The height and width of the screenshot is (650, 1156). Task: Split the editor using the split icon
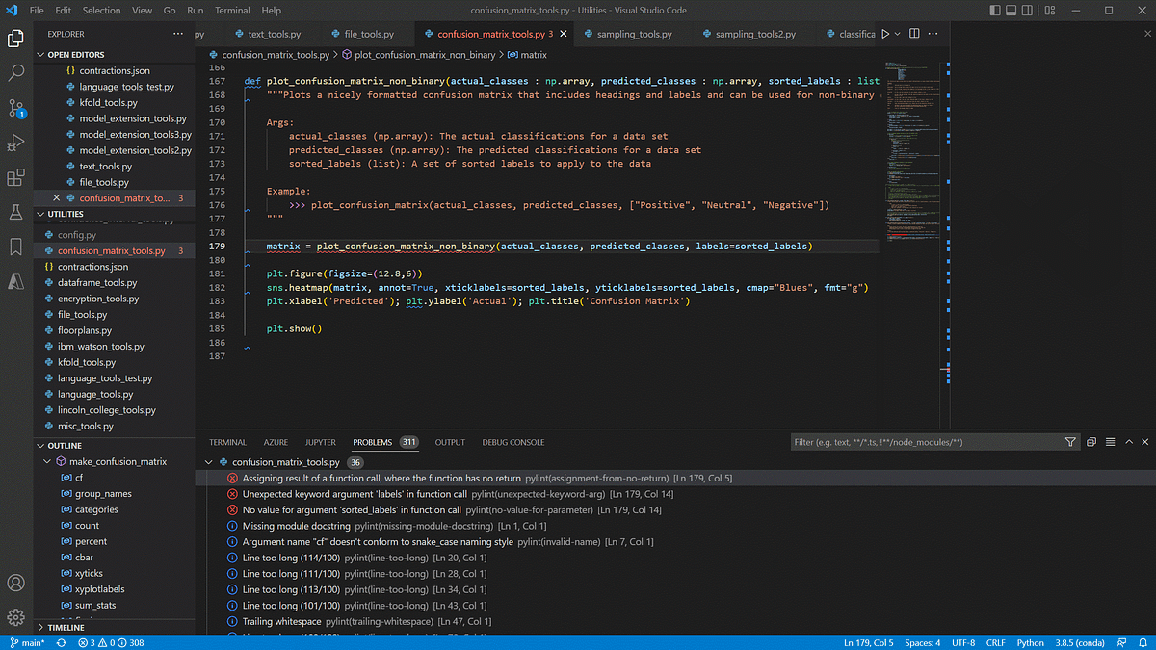(x=913, y=32)
